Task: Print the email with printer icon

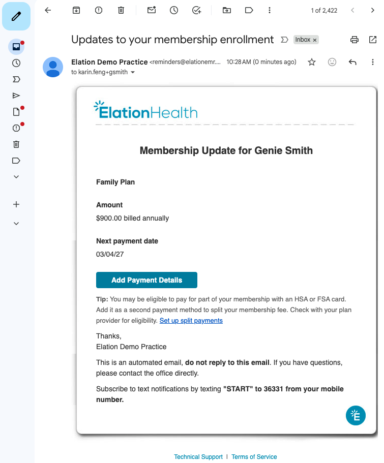Action: 355,40
